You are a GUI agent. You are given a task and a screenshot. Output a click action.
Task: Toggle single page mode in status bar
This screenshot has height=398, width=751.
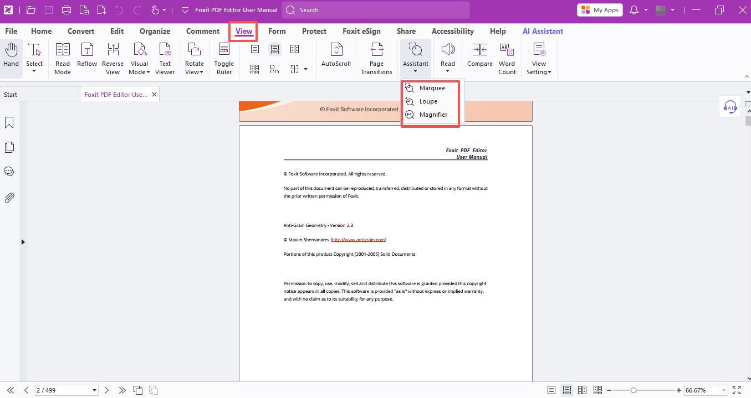[x=551, y=390]
